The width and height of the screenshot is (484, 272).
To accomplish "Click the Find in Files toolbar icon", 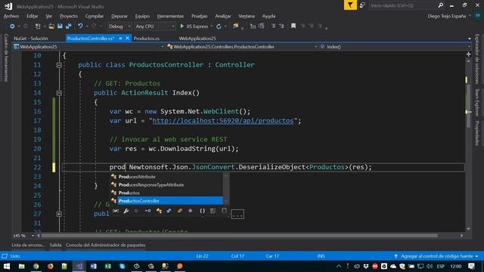I will click(x=236, y=26).
